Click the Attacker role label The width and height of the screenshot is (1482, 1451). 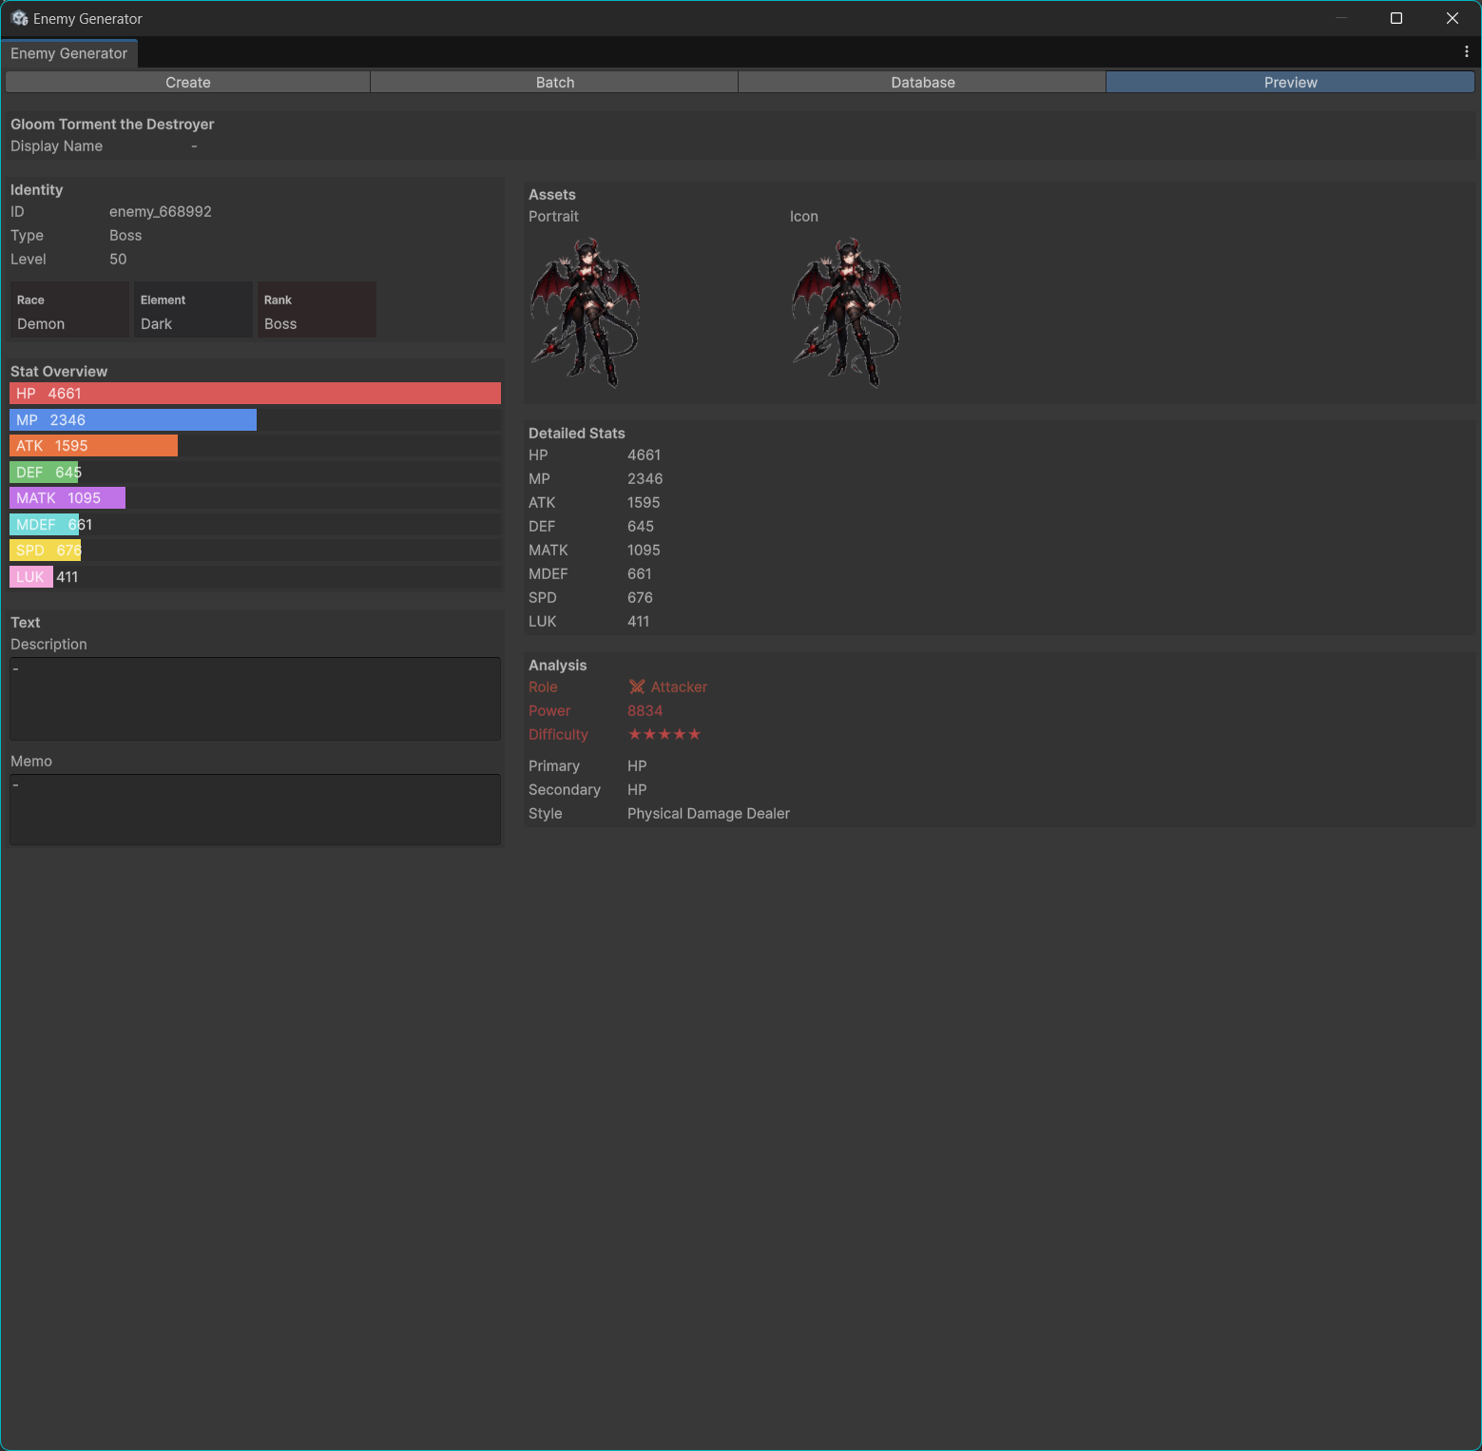pyautogui.click(x=679, y=687)
